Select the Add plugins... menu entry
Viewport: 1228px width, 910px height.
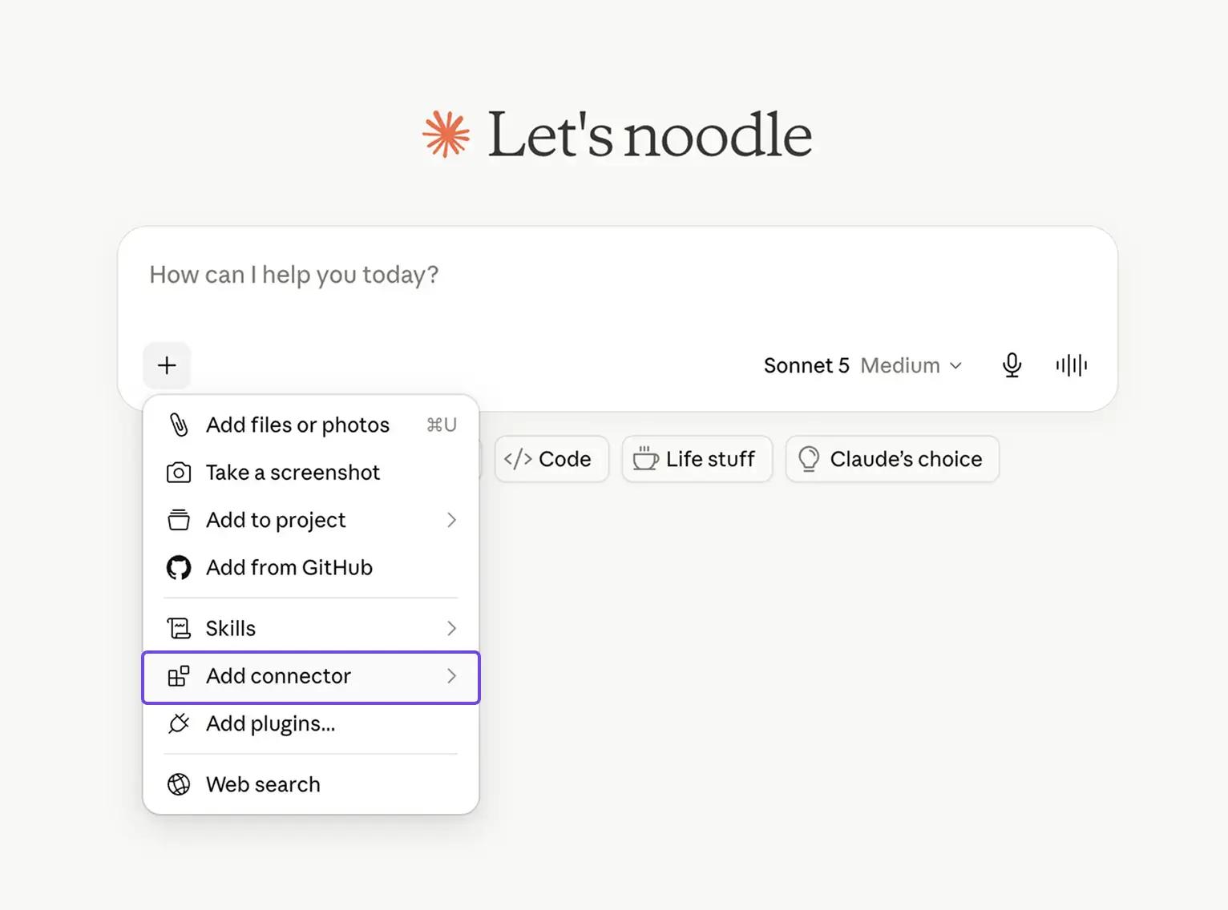coord(311,723)
